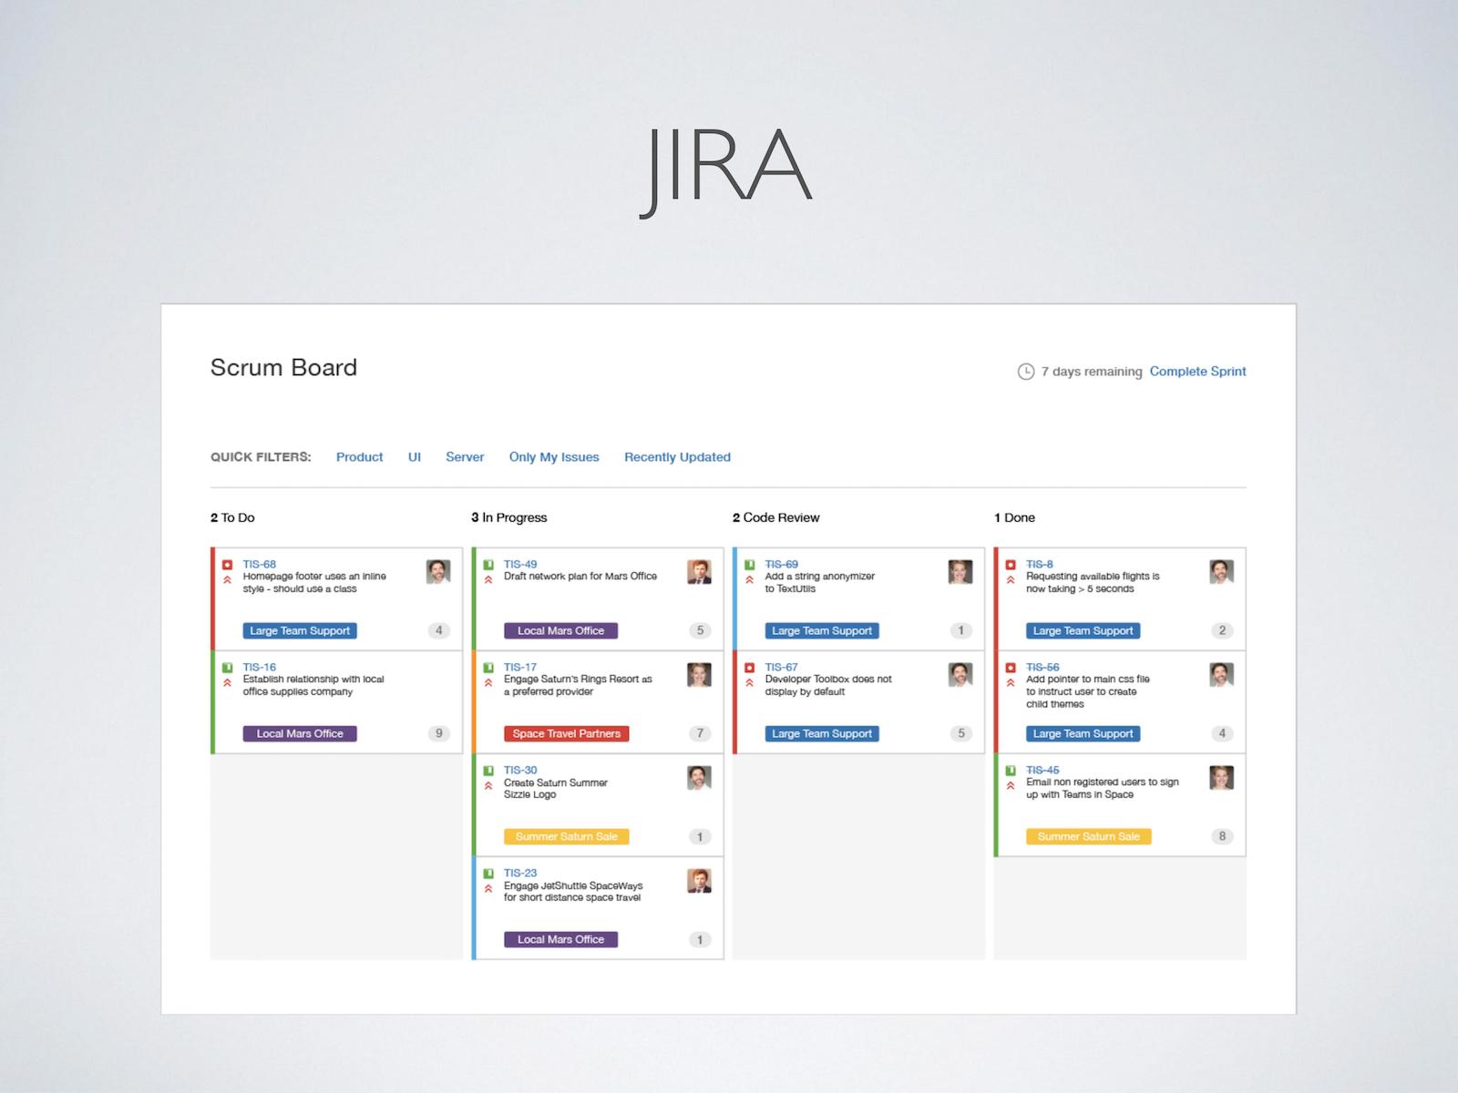Click the estimate badge 9 on TIS-16

pos(439,733)
